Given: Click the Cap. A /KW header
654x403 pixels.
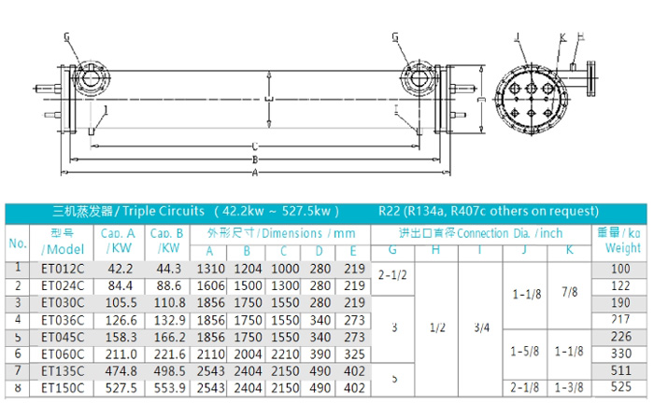Looking at the screenshot, I should pos(119,241).
